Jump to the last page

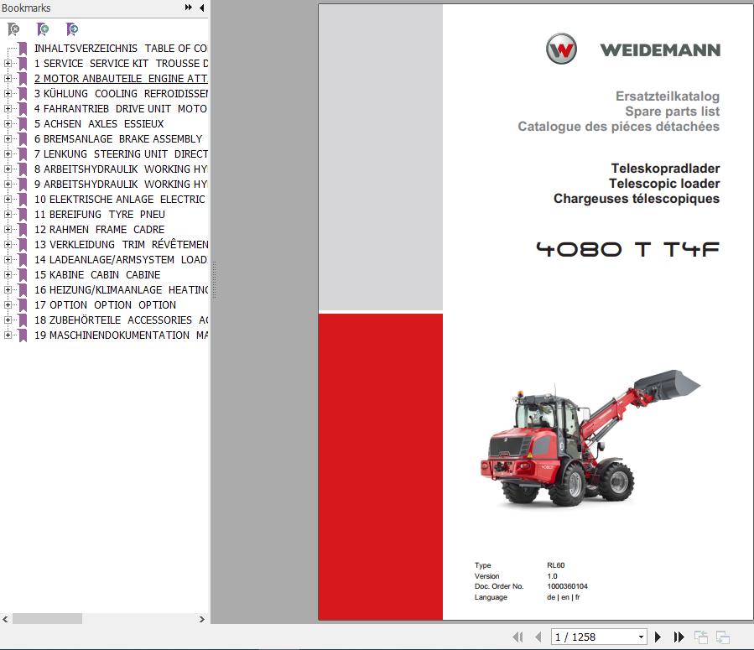pyautogui.click(x=679, y=637)
